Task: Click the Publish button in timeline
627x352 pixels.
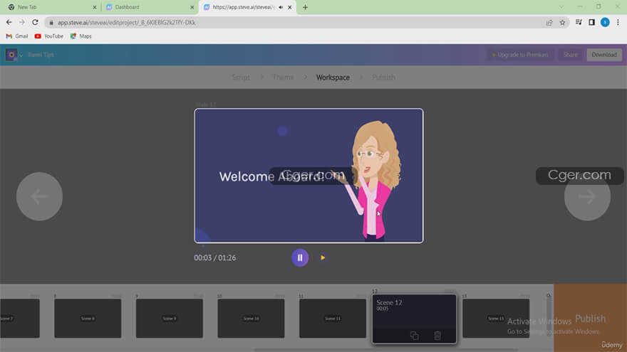Action: [x=590, y=318]
